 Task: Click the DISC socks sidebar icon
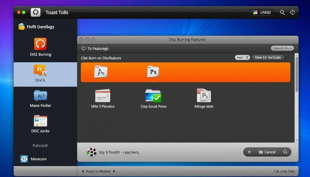pos(40,121)
